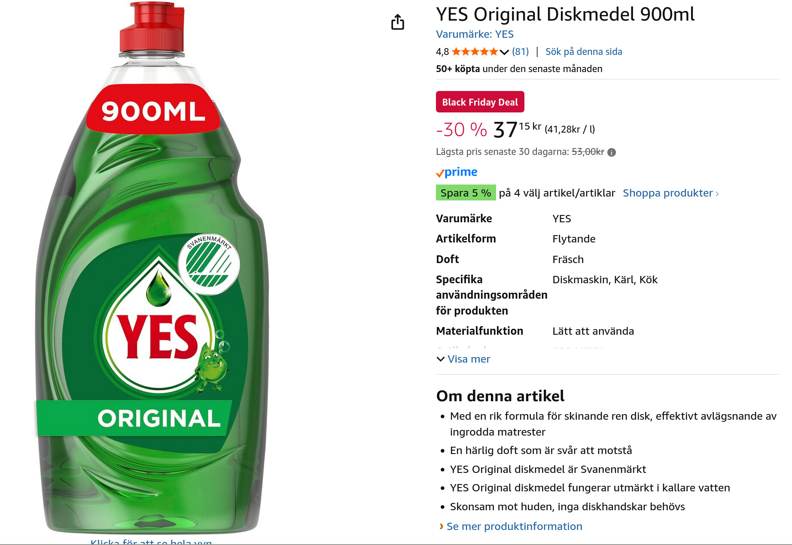
Task: Open the Varumärke: YES brand link
Action: coord(475,34)
